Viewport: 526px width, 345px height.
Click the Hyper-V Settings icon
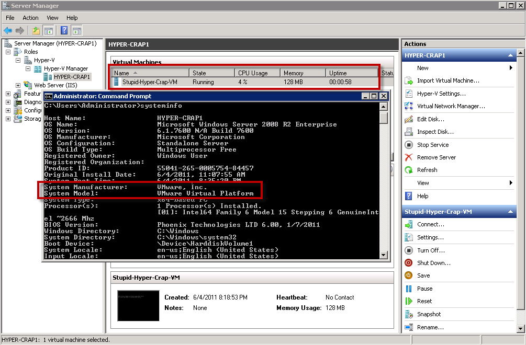409,94
